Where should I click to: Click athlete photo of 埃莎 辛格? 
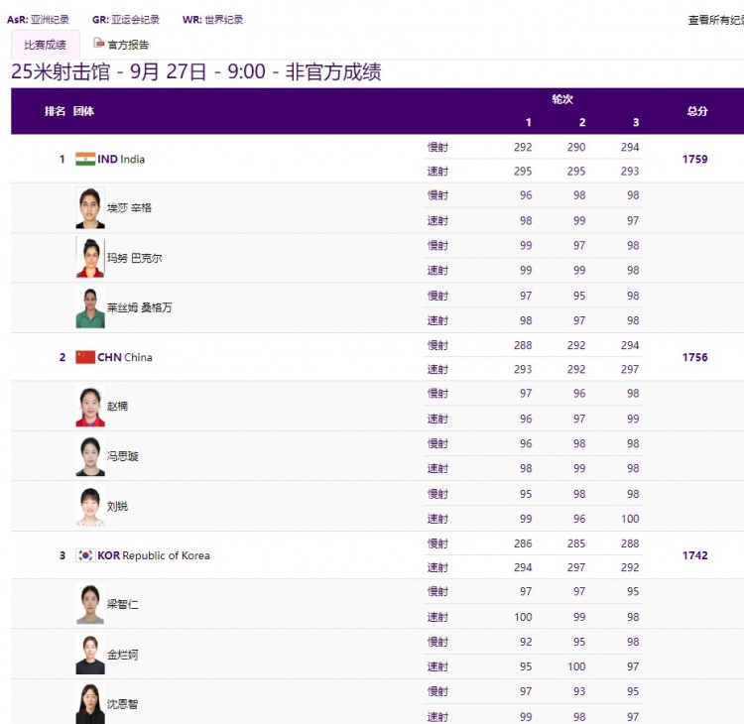point(90,208)
